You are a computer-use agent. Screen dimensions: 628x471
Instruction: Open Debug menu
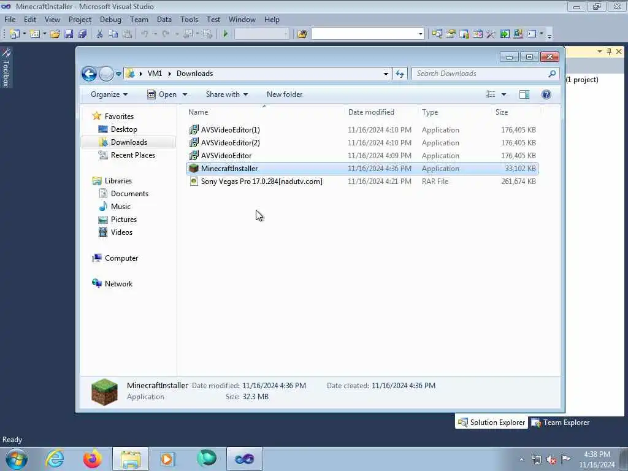tap(110, 20)
